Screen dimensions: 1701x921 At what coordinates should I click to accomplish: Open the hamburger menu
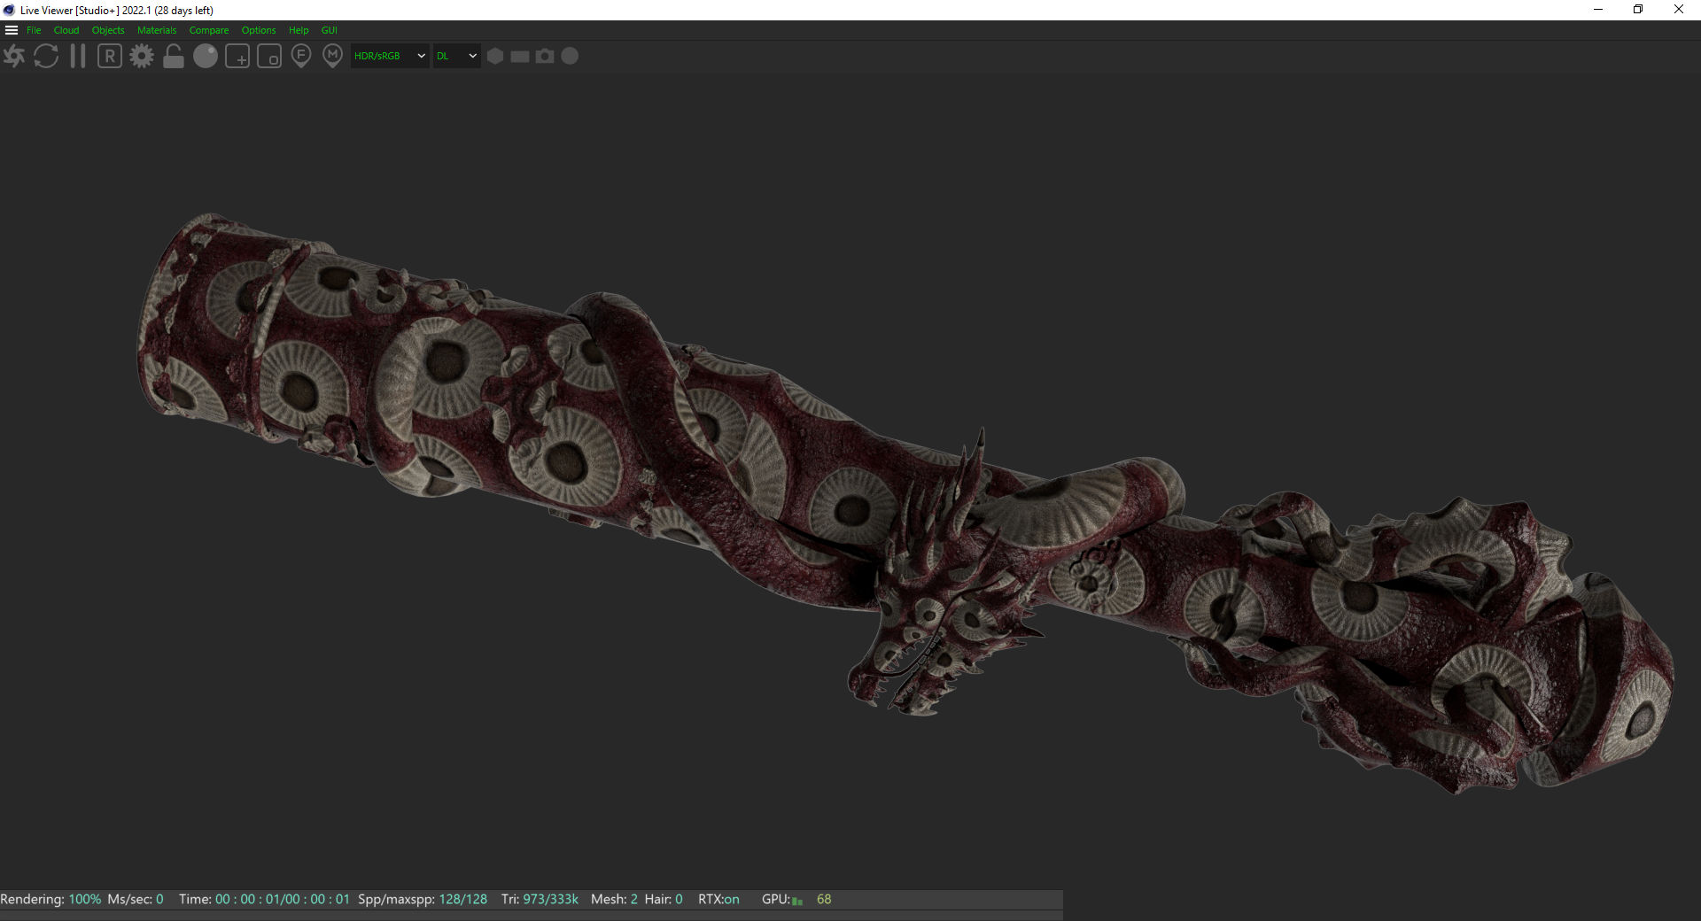[12, 30]
